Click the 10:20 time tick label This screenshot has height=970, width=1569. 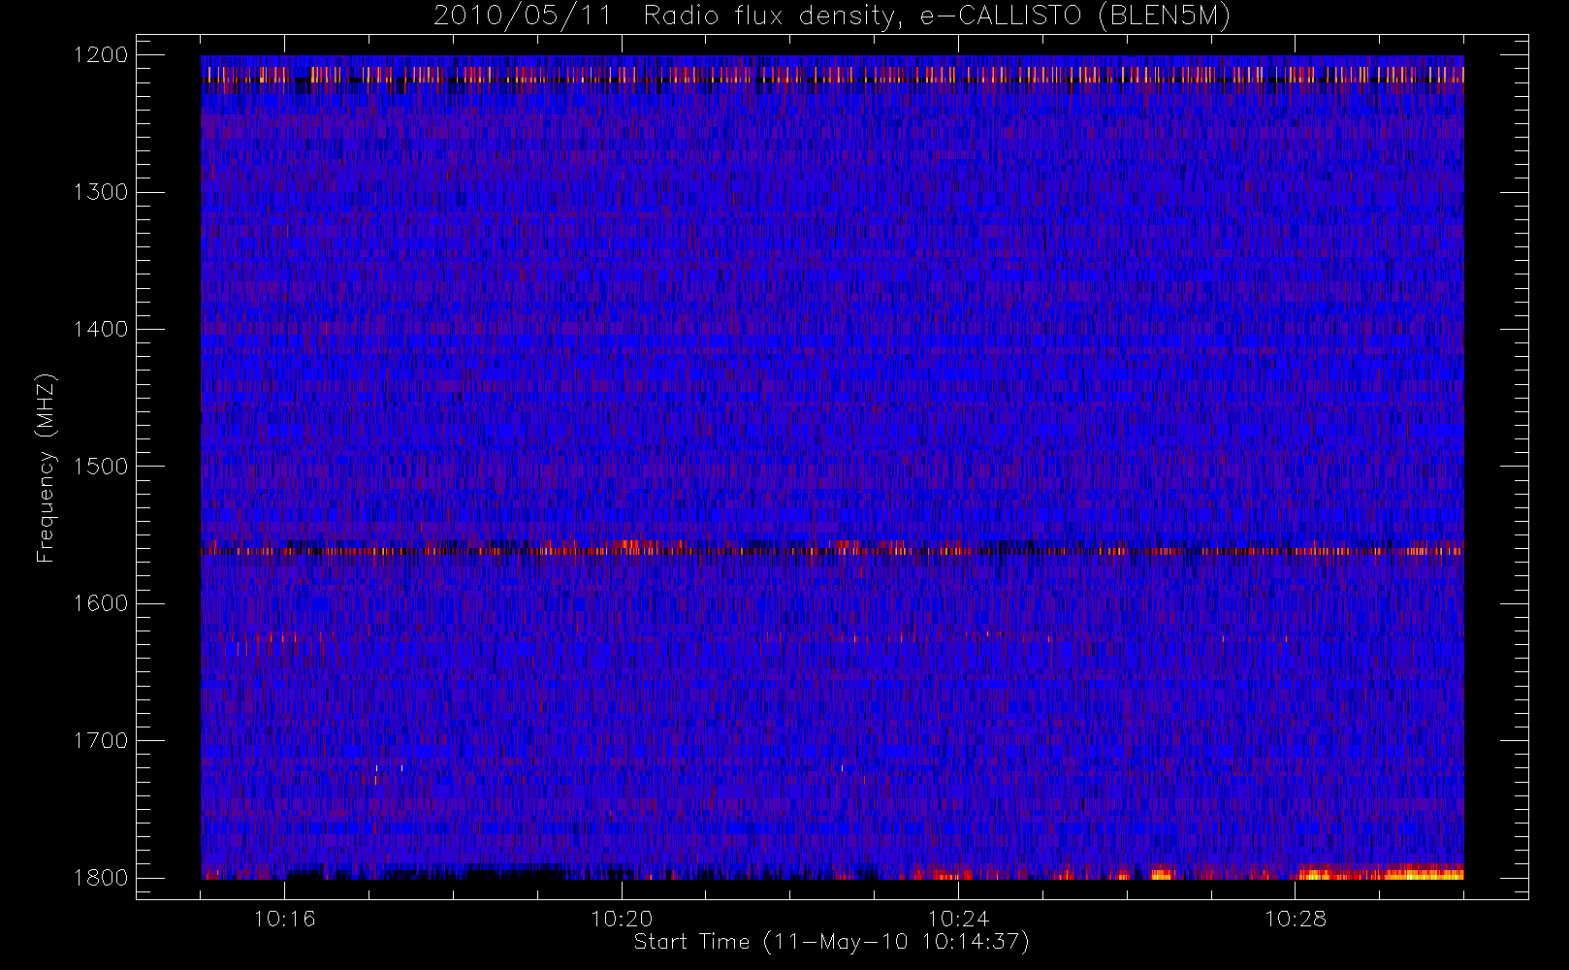[622, 919]
